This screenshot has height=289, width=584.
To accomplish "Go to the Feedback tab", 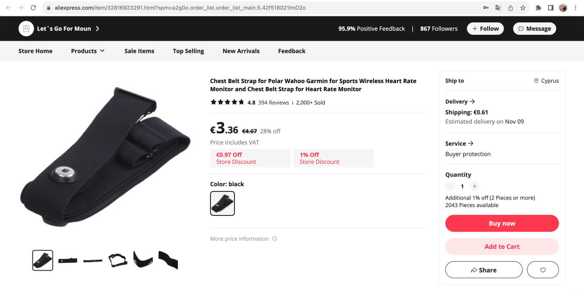I will point(292,51).
